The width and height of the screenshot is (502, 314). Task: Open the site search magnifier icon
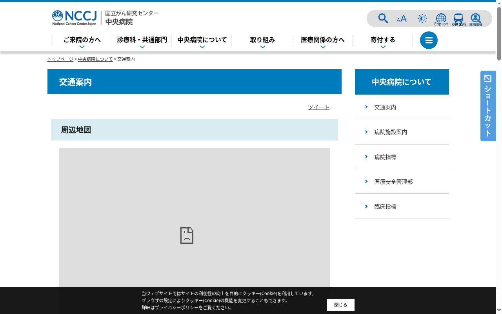click(x=383, y=18)
